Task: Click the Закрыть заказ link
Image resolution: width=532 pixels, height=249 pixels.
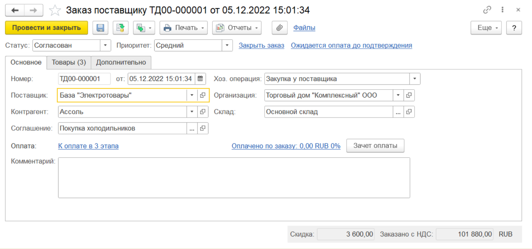Action: [x=261, y=46]
